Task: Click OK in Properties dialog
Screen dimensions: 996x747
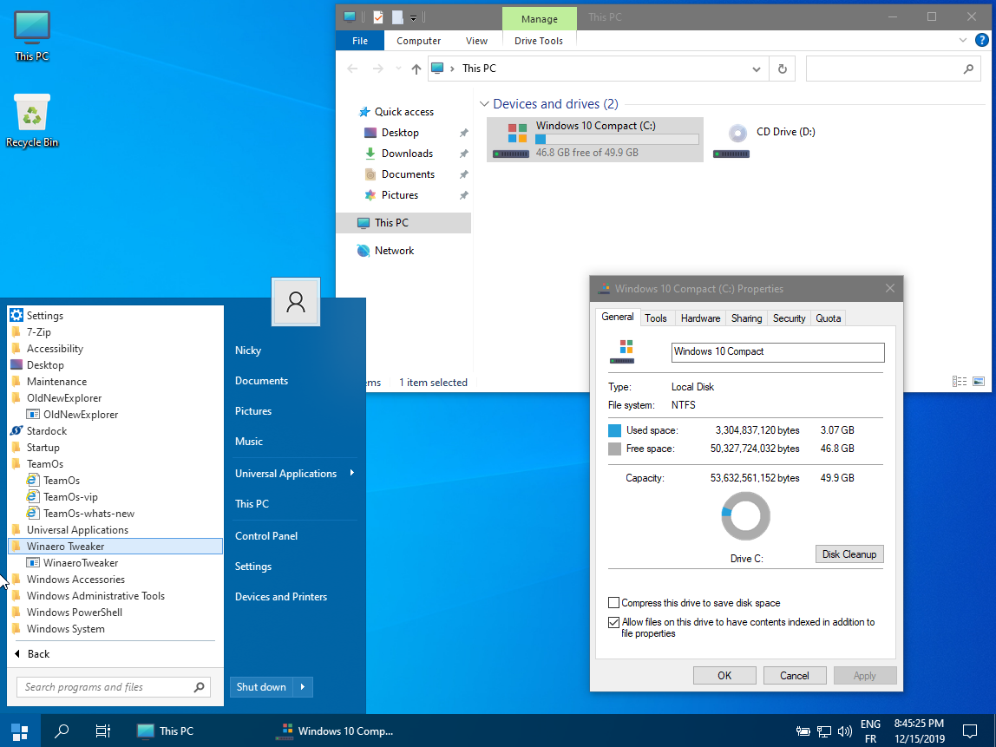Action: [x=724, y=675]
